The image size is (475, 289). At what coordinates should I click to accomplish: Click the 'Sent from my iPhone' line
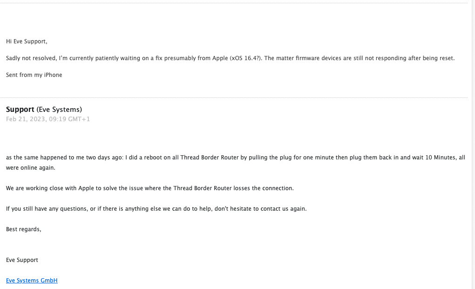[x=34, y=75]
